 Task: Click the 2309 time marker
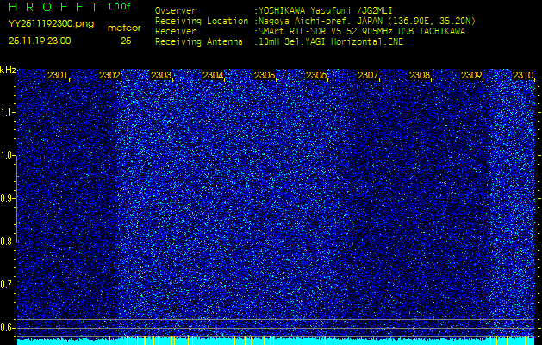[471, 75]
